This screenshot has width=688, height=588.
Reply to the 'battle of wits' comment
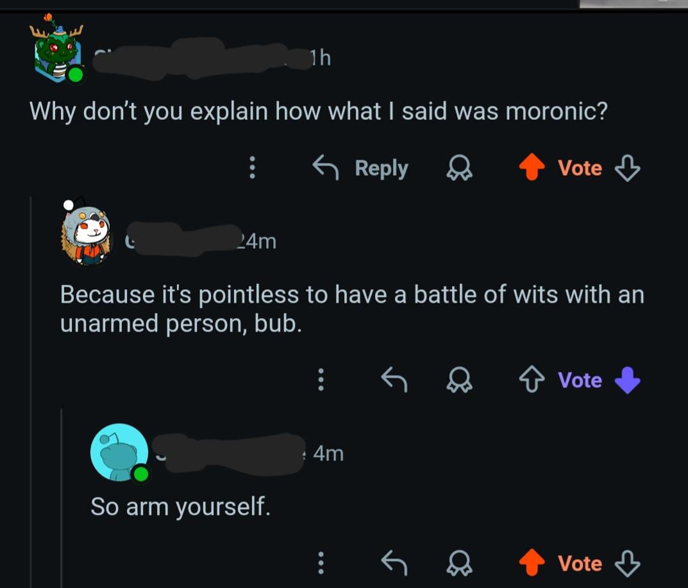(394, 380)
